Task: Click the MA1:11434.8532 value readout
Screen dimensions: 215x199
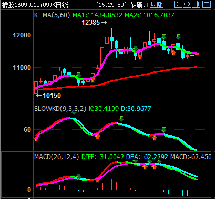Action: 97,15
